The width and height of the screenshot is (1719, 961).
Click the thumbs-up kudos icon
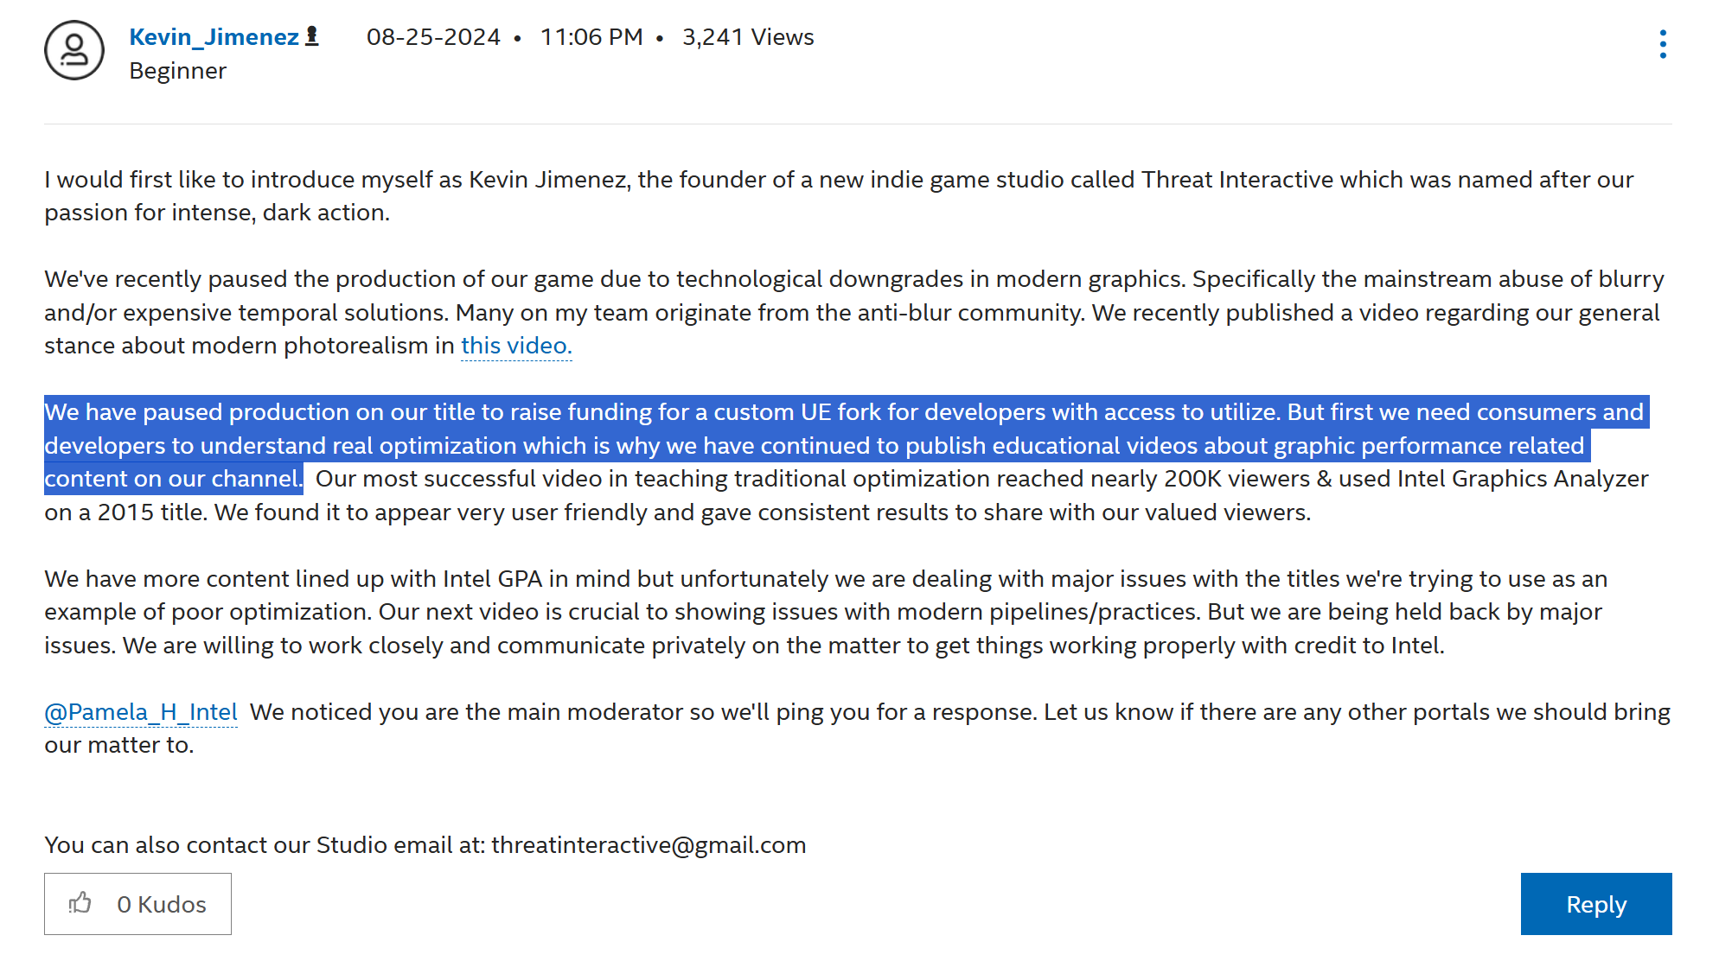(80, 904)
